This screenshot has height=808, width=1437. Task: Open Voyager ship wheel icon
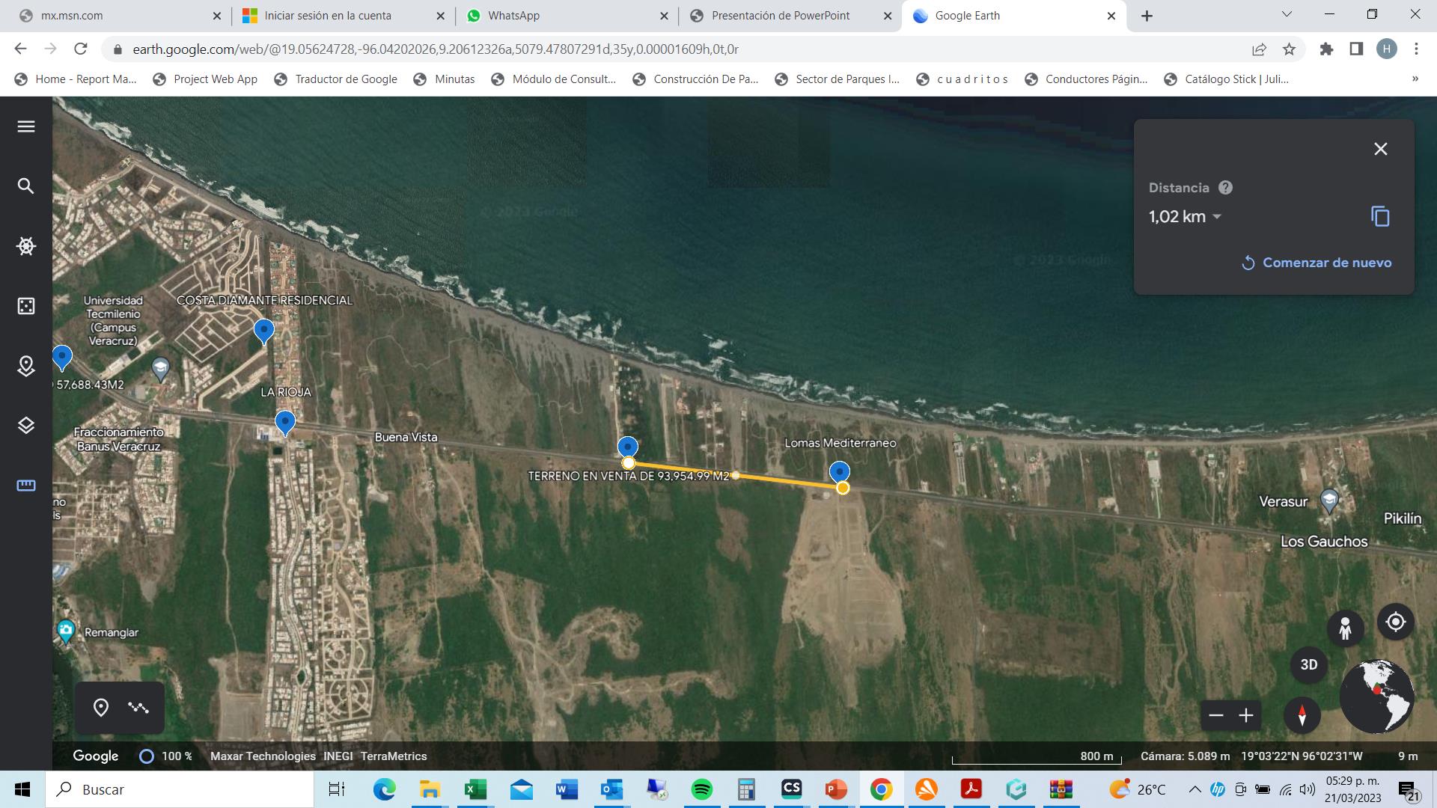click(x=26, y=246)
